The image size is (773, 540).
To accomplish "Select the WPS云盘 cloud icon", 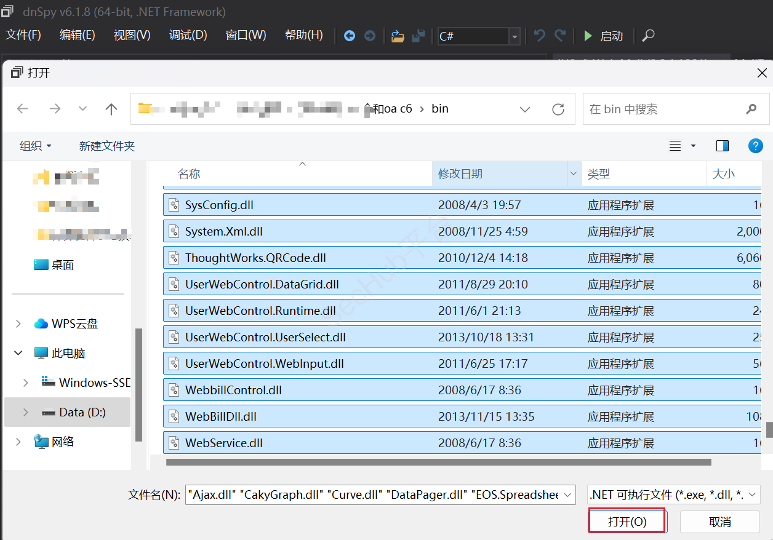I will coord(41,324).
